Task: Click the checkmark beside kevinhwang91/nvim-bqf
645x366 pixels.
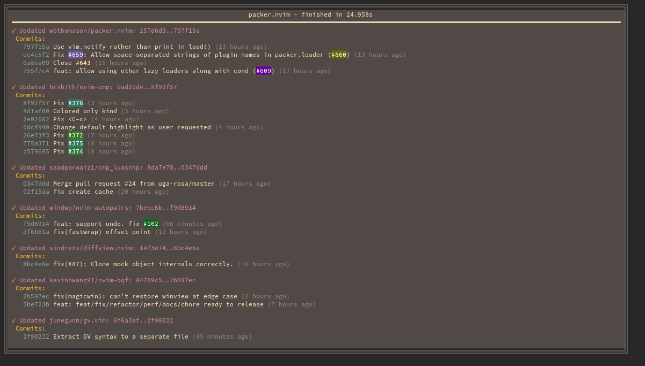Action: point(13,280)
